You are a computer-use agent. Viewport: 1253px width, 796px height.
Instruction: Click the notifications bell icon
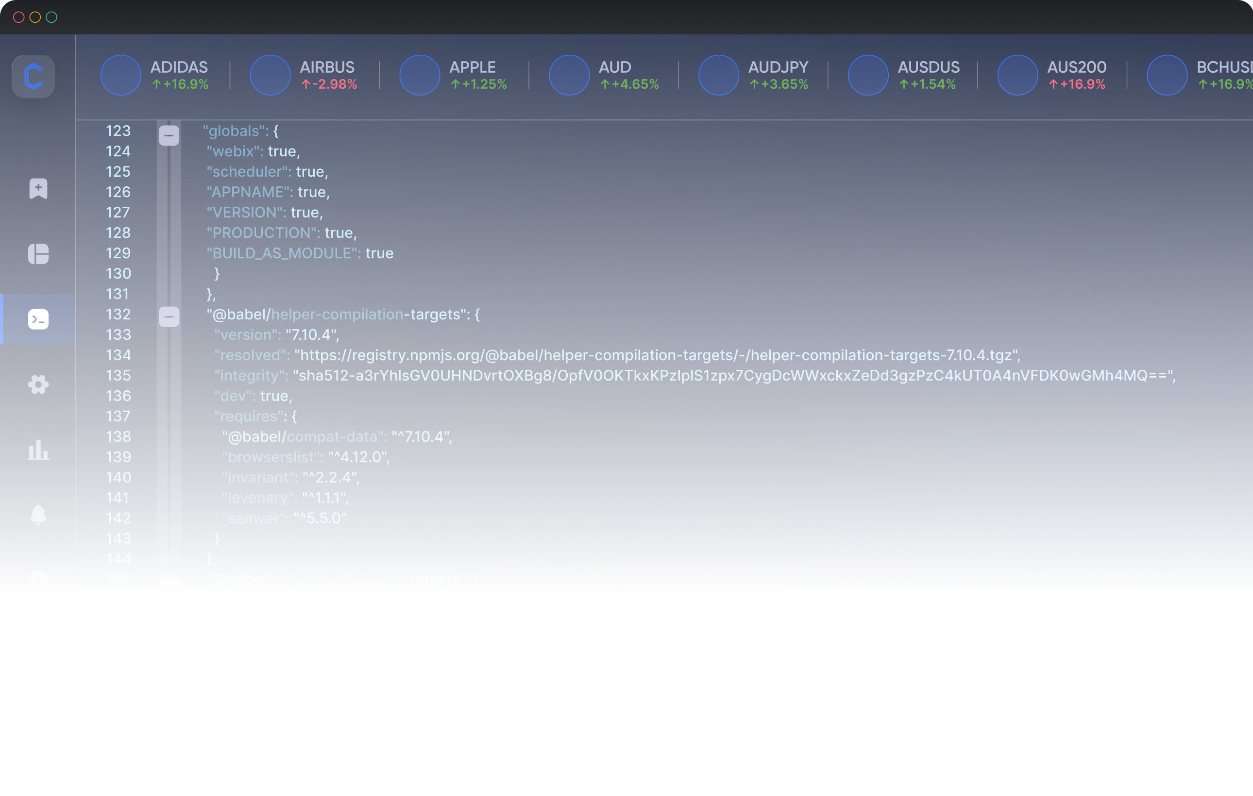pos(37,513)
